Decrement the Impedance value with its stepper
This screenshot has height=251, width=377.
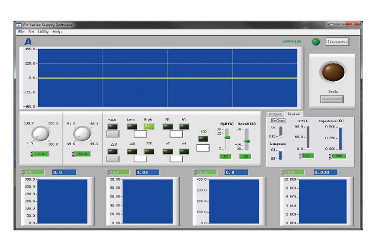point(330,156)
